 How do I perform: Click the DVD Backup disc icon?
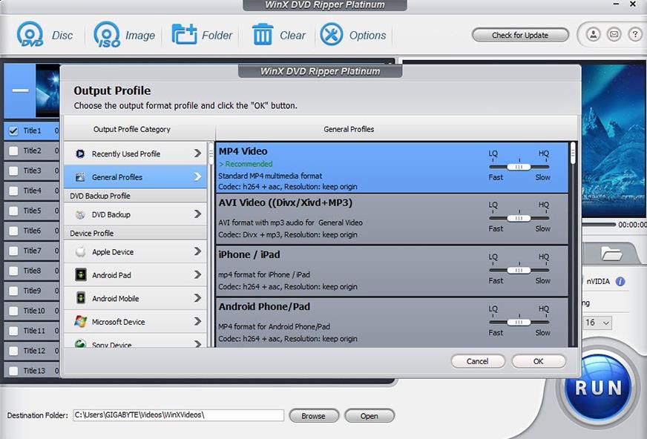point(80,215)
